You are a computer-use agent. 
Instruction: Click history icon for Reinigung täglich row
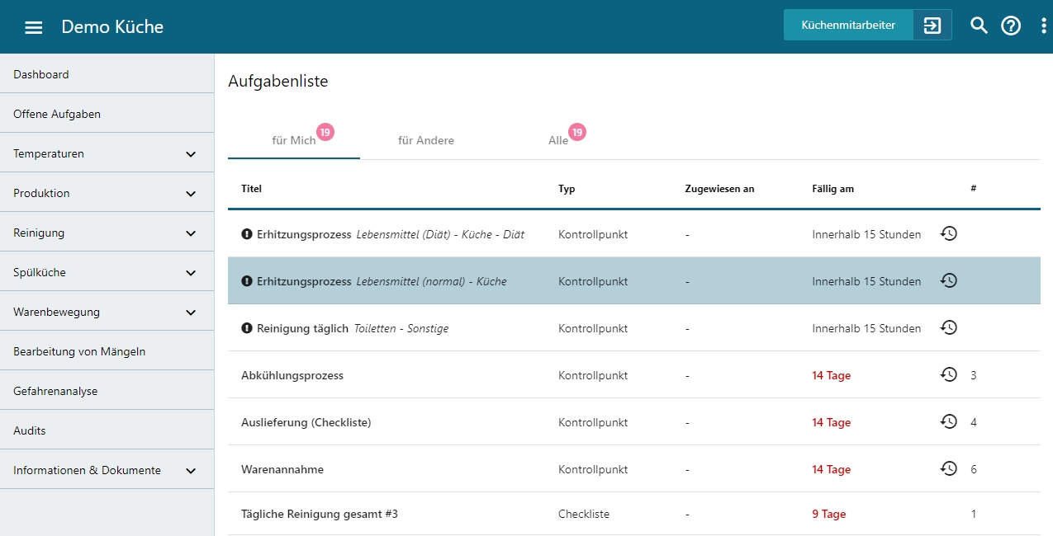pos(949,327)
